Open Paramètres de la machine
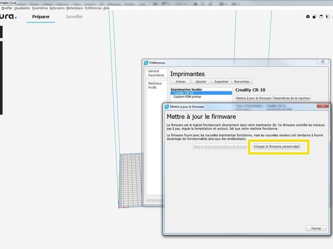 coord(291,98)
